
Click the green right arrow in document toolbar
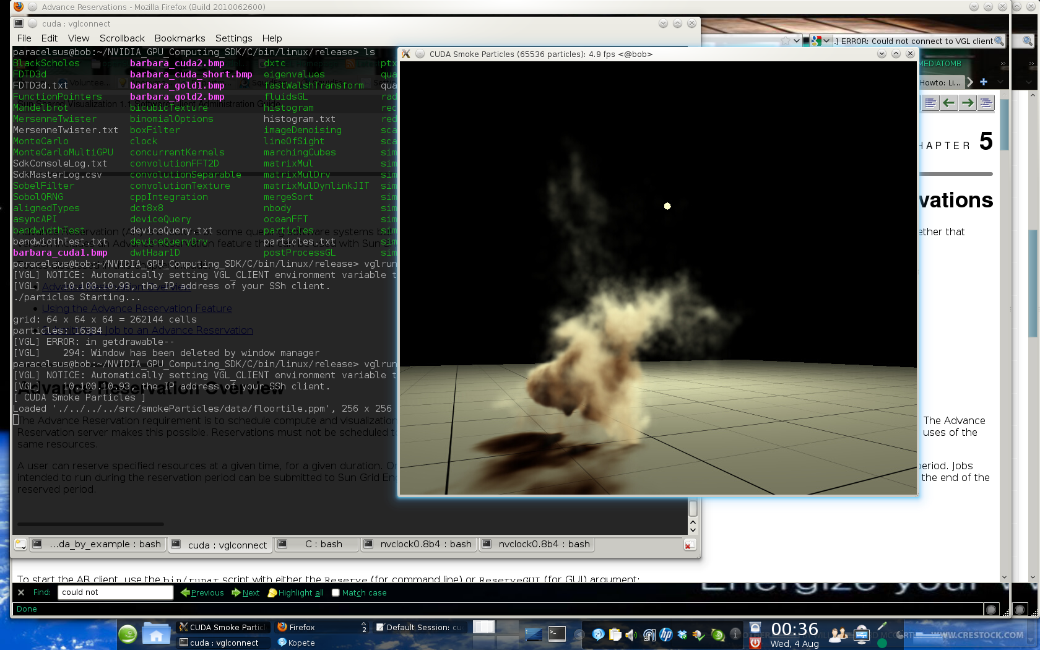pyautogui.click(x=968, y=103)
